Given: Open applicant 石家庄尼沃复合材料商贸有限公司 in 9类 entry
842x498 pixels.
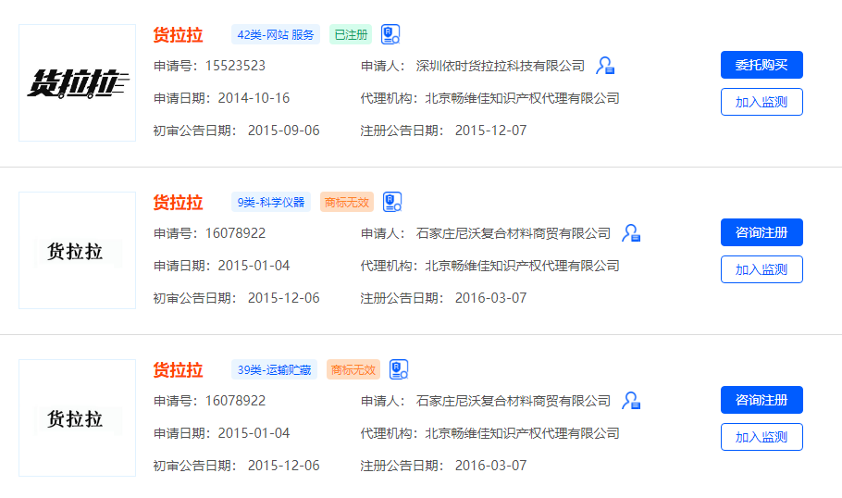Looking at the screenshot, I should [513, 233].
